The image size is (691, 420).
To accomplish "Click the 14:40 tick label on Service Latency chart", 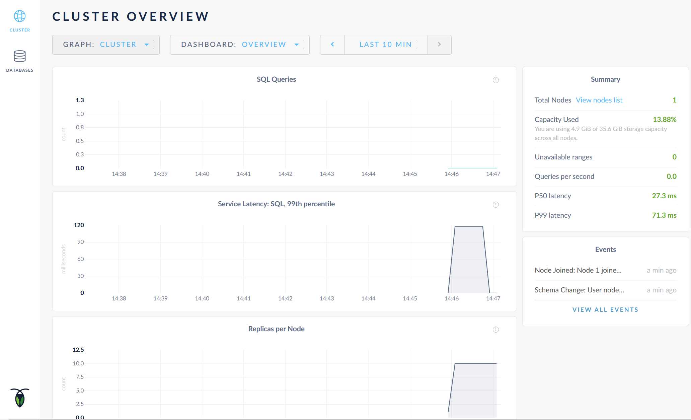I will (x=202, y=298).
